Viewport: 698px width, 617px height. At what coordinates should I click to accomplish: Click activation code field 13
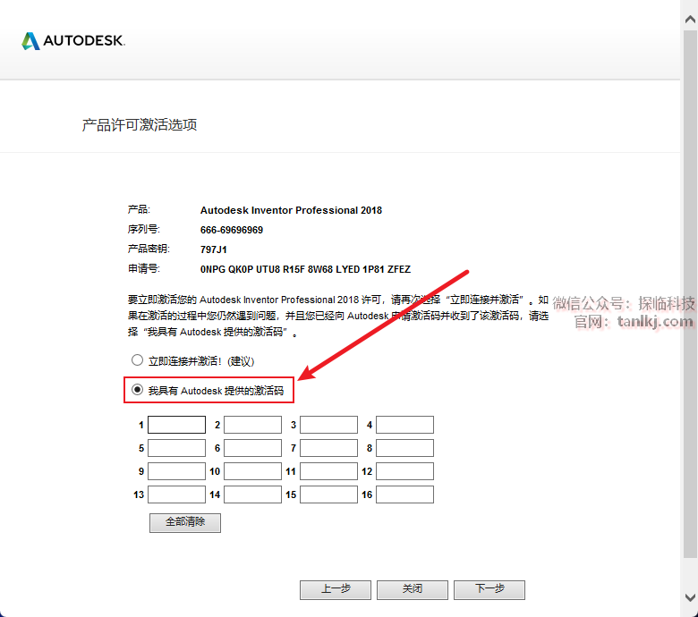tap(176, 494)
